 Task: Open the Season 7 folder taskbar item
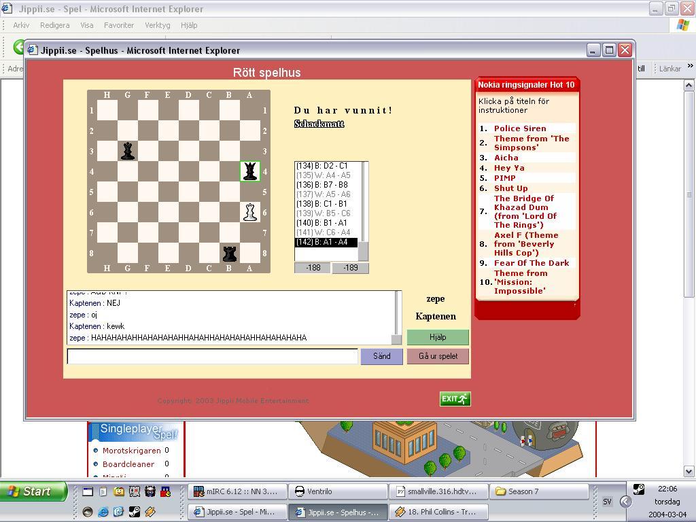539,491
